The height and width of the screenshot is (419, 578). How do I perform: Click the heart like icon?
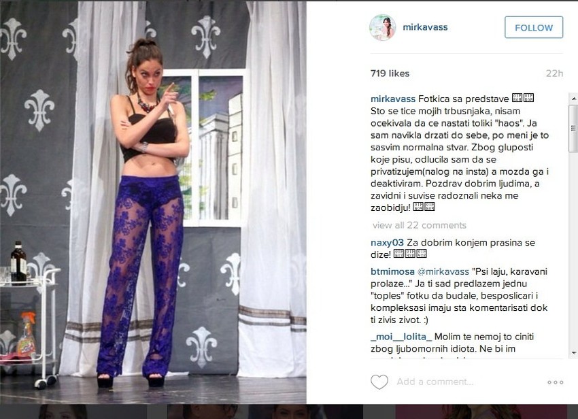coord(379,382)
